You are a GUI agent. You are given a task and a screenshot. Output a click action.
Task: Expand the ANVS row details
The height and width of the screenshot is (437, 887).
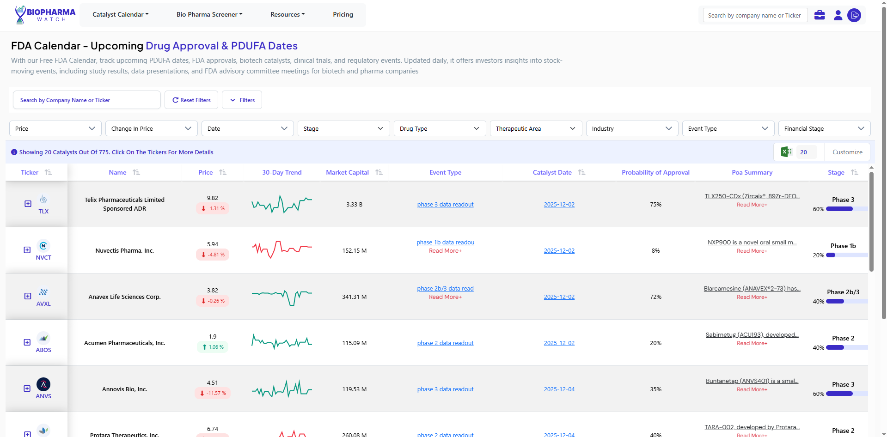(27, 388)
